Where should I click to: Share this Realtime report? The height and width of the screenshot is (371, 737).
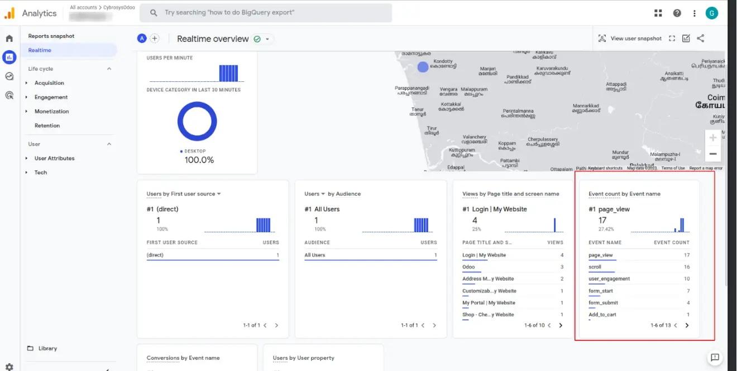(x=701, y=38)
